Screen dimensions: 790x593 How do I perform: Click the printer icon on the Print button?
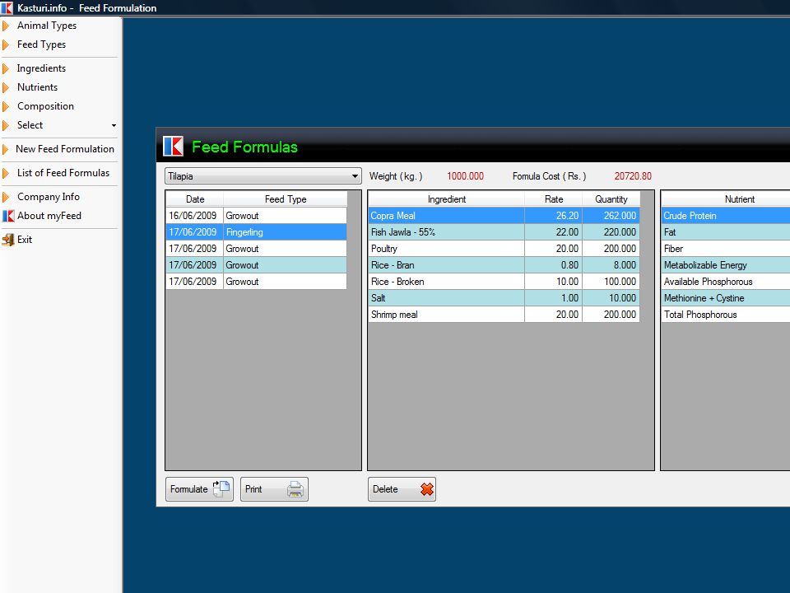click(x=295, y=489)
